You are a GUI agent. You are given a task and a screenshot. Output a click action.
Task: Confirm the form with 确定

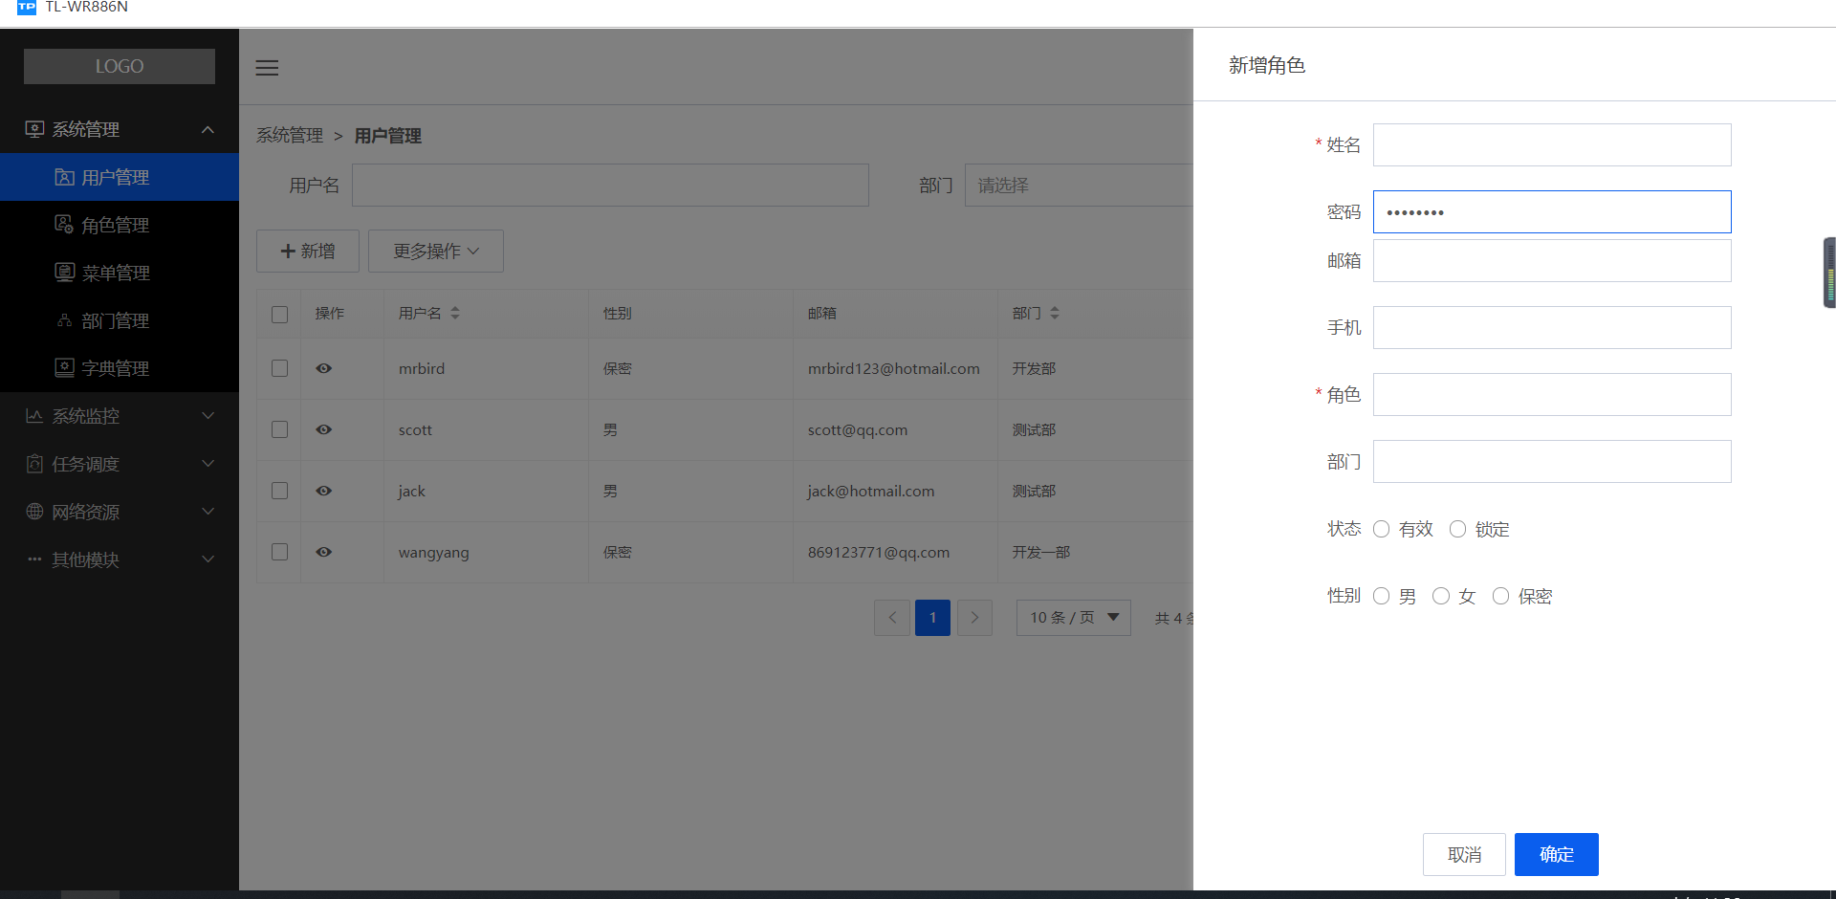coord(1556,854)
